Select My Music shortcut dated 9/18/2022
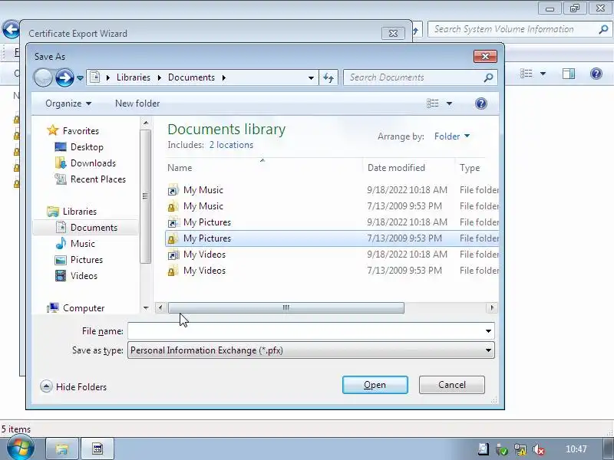 [332, 190]
